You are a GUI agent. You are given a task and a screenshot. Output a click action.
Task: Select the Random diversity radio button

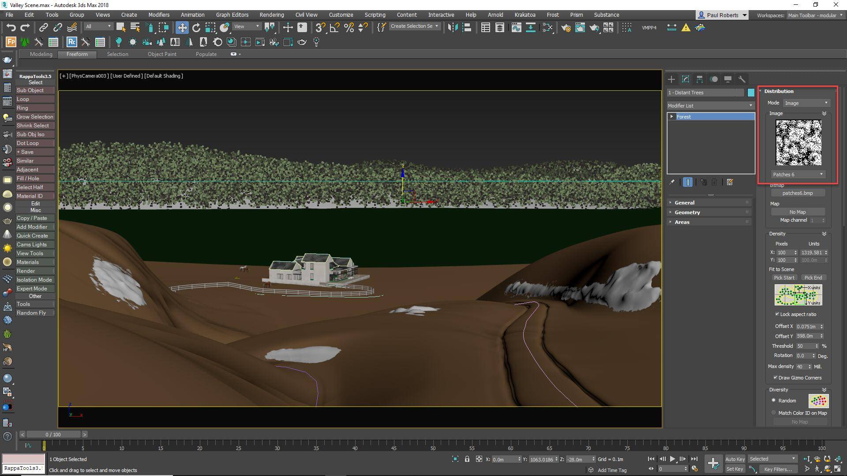773,400
